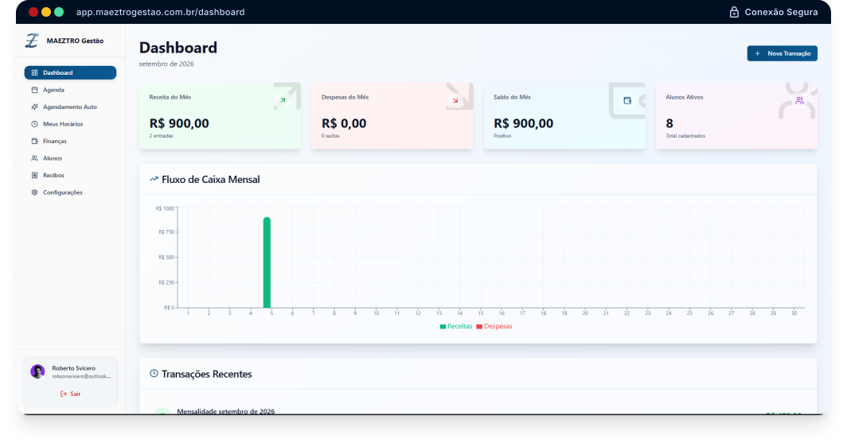Click Roberto Svicero's profile avatar
The width and height of the screenshot is (847, 447).
[37, 371]
